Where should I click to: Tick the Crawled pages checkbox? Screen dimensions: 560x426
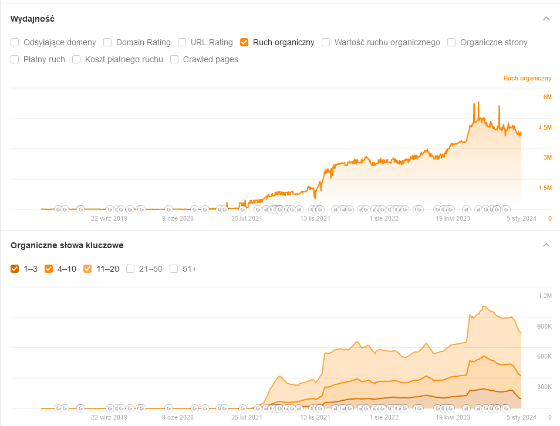[174, 59]
